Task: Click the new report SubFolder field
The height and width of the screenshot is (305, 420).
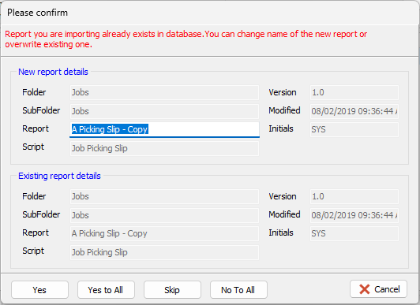Action: pos(164,111)
